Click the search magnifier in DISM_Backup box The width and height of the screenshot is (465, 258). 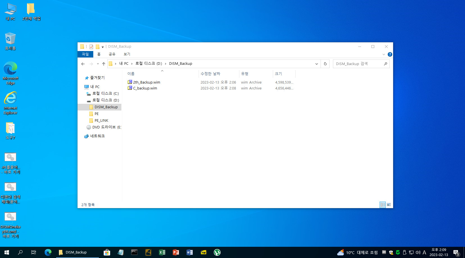[385, 64]
